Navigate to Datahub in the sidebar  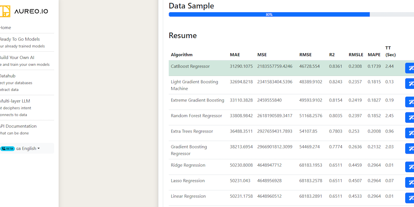point(8,76)
